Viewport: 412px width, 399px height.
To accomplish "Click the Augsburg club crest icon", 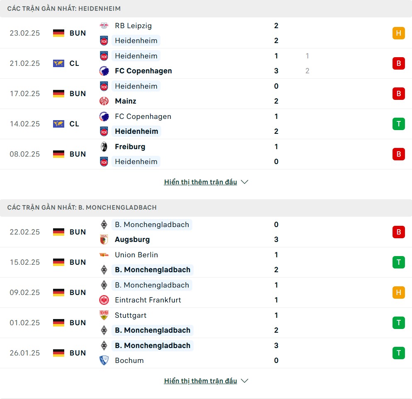I will click(104, 239).
